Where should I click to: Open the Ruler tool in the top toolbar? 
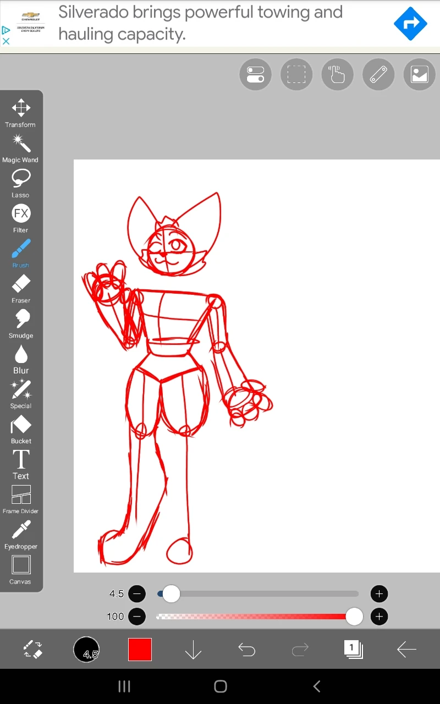point(378,74)
